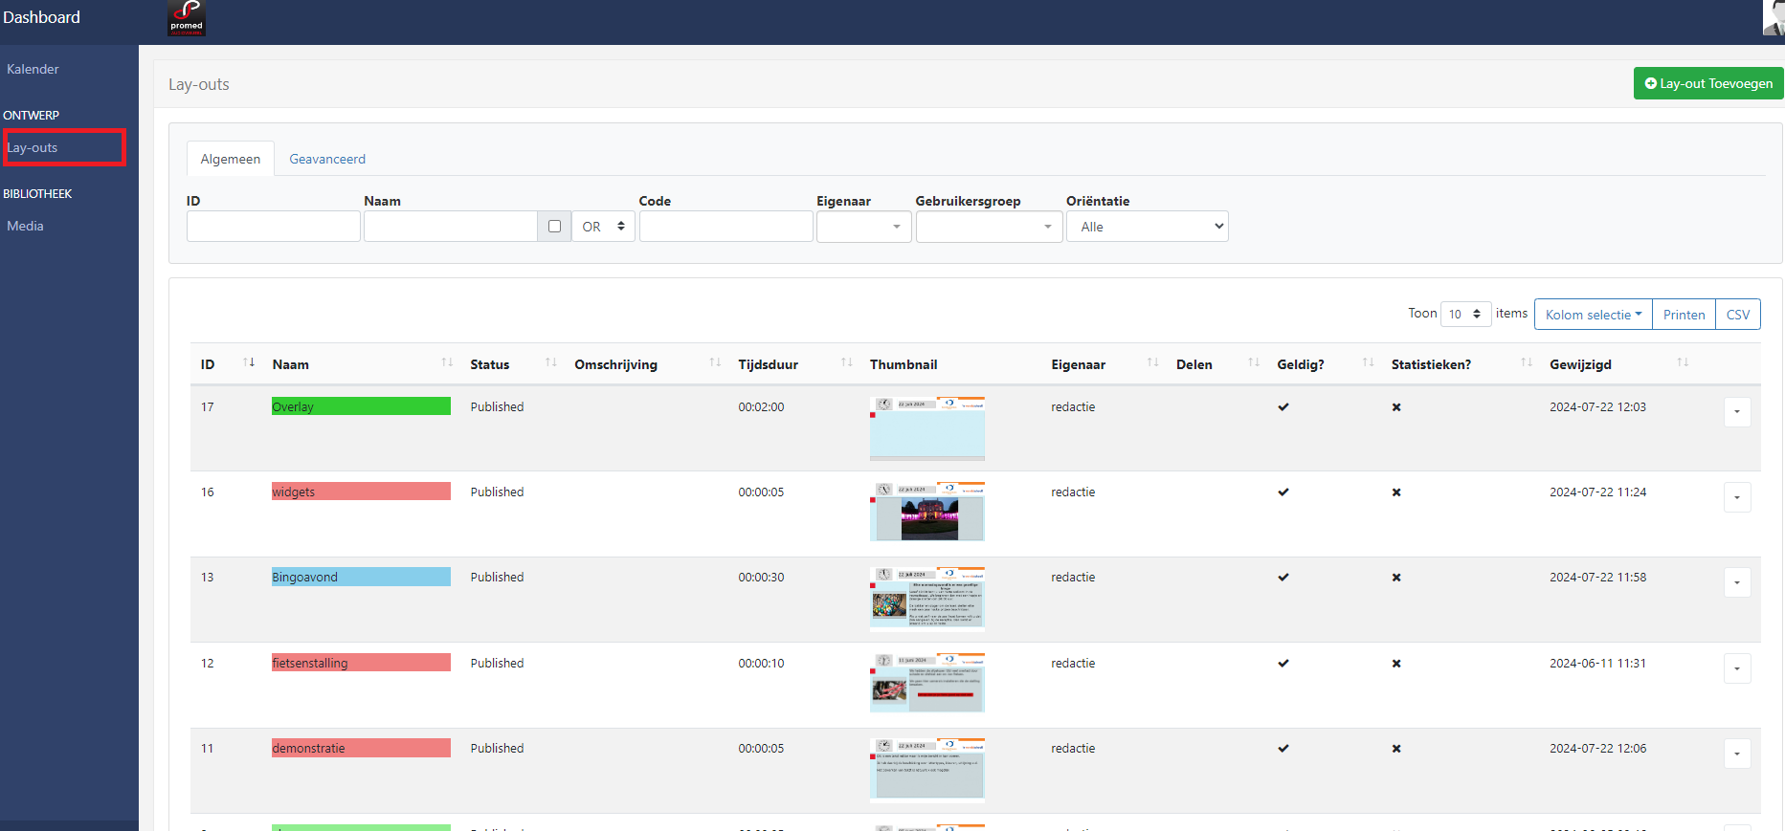The width and height of the screenshot is (1785, 831).
Task: Open row actions menu for Overlay
Action: pos(1737,412)
